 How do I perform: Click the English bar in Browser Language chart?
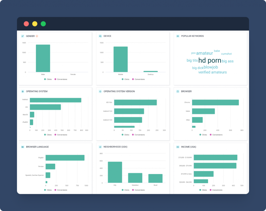tap(65, 158)
